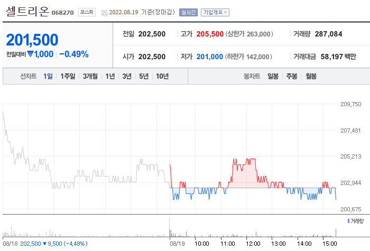Click the high price 205,500

[210, 34]
